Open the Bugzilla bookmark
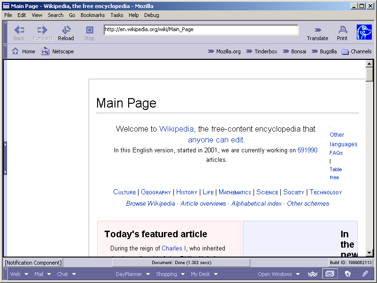 tap(324, 51)
